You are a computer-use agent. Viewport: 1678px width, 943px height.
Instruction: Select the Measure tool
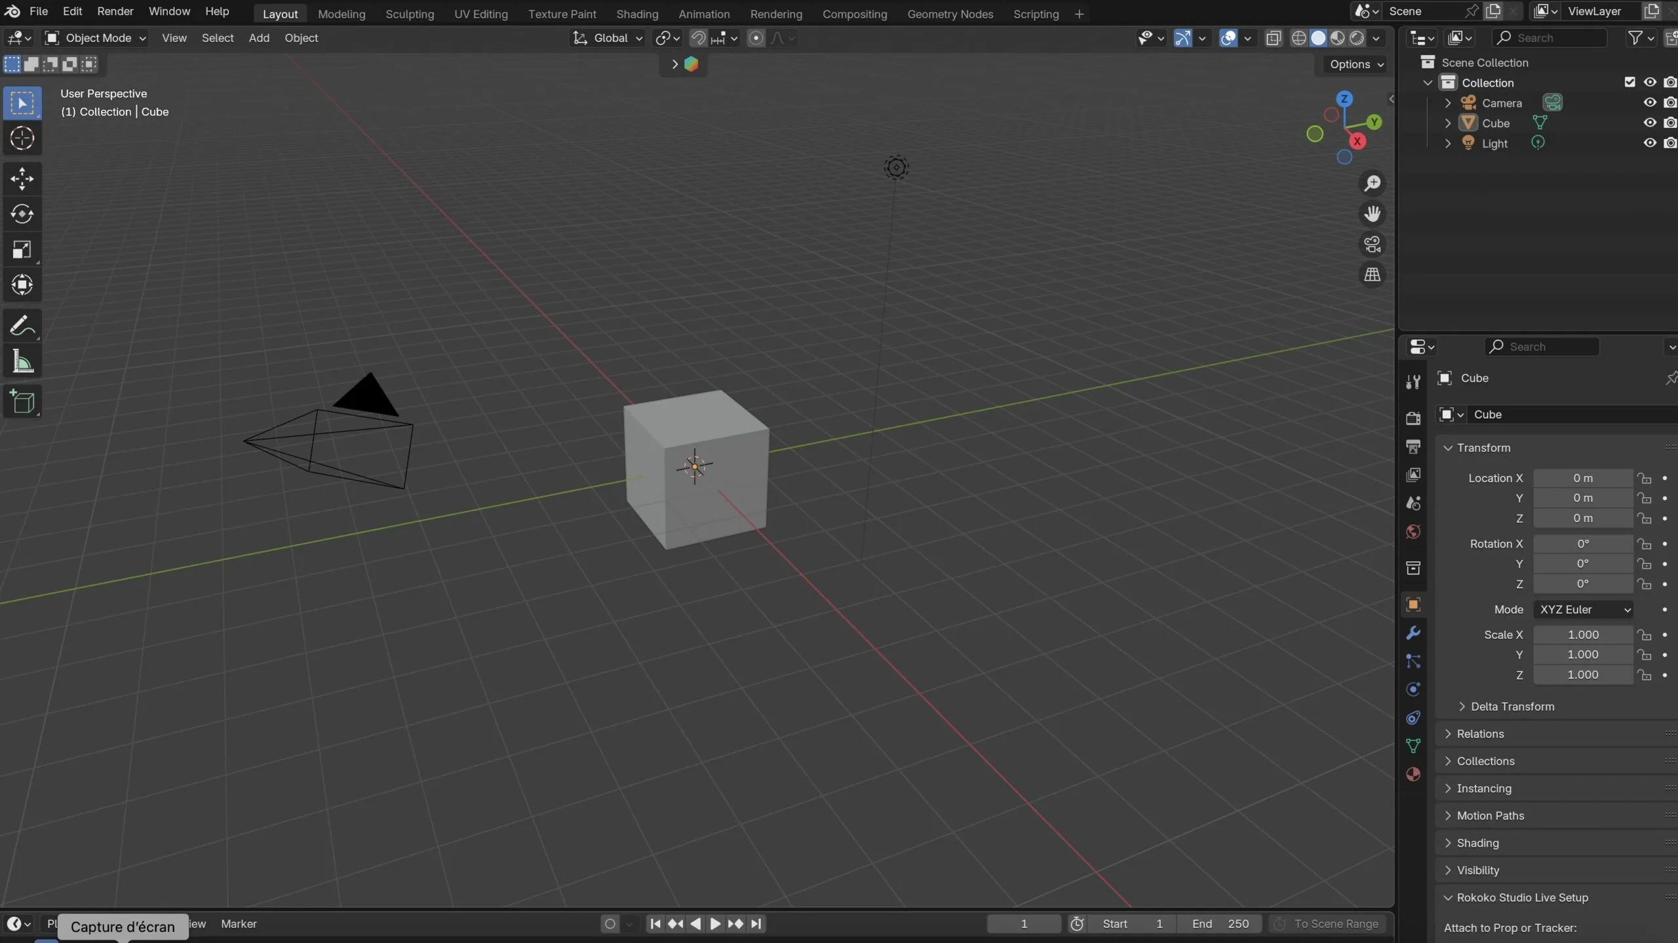click(22, 361)
